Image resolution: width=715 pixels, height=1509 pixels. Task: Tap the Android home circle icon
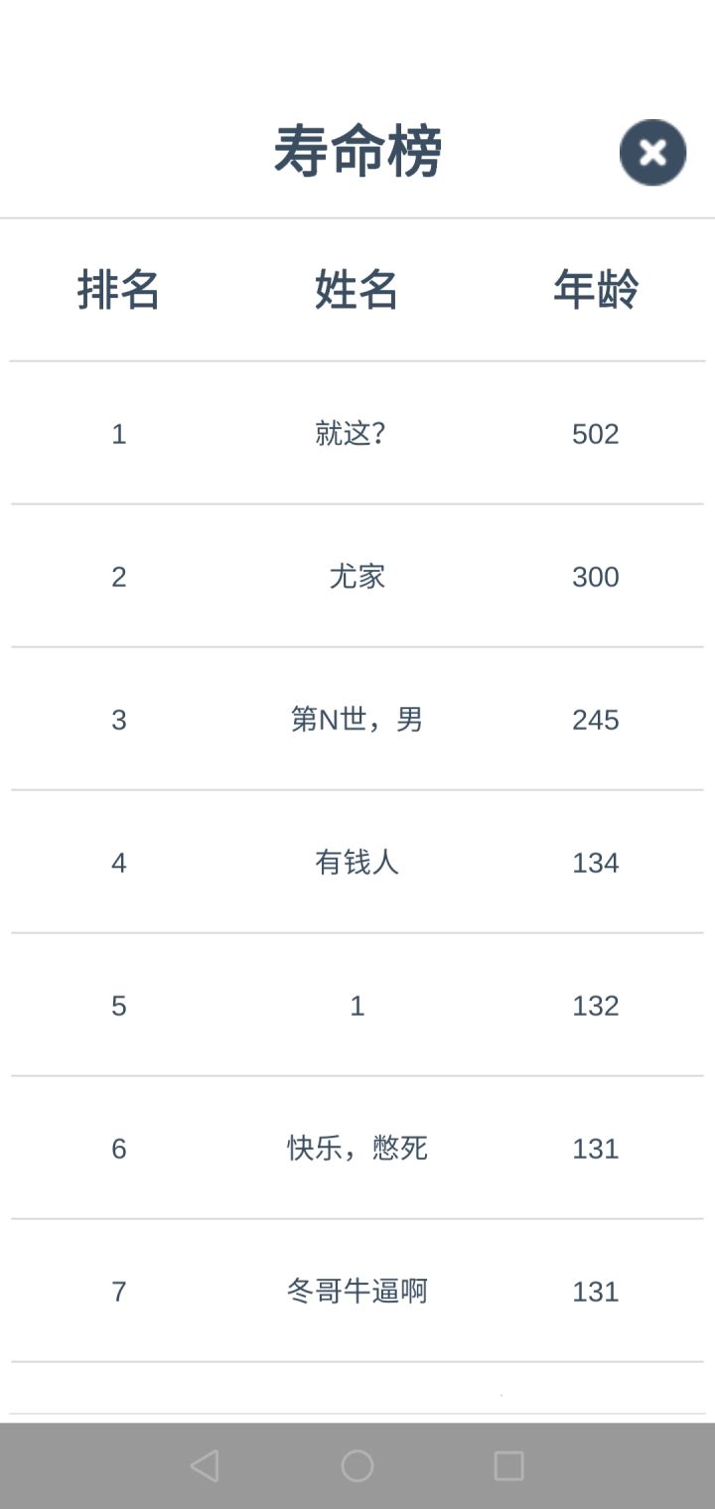pyautogui.click(x=357, y=1465)
